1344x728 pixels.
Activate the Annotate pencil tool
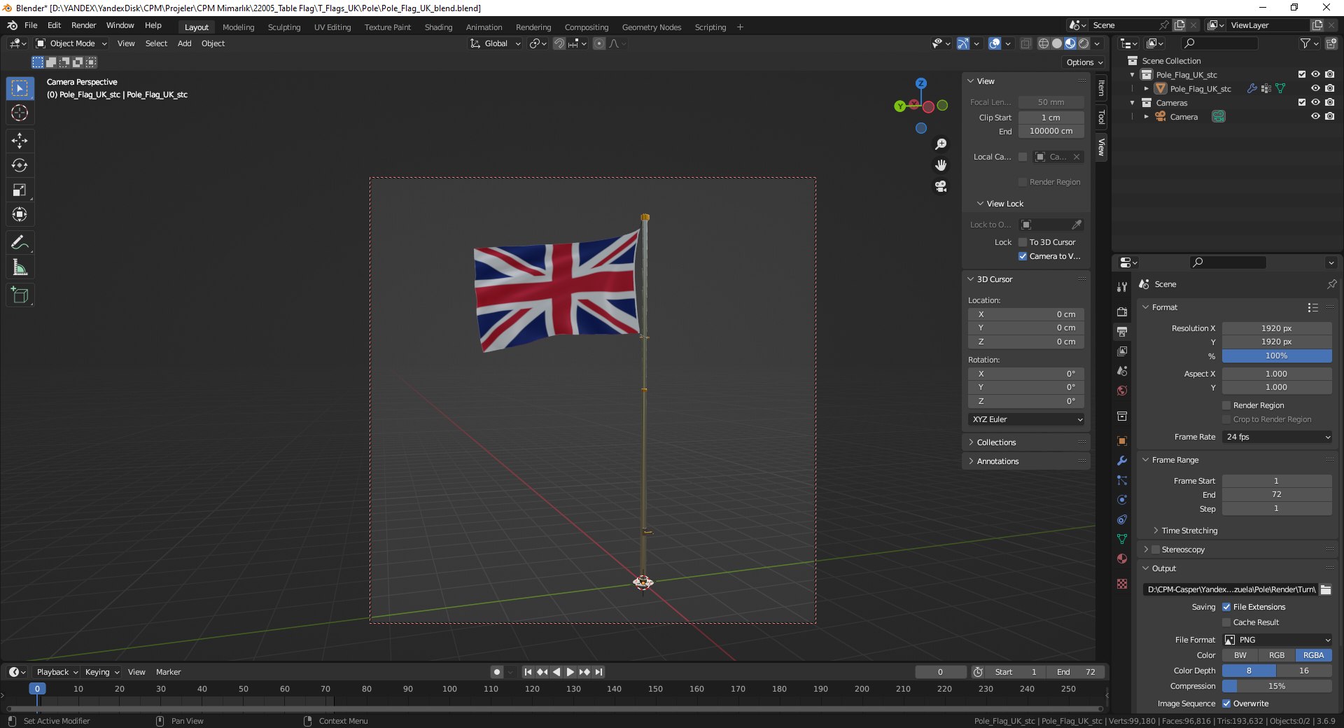pyautogui.click(x=20, y=243)
